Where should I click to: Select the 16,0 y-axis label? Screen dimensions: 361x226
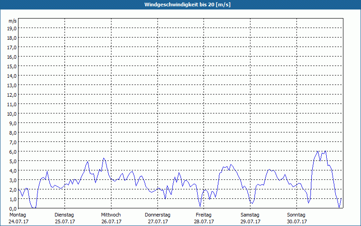[x=12, y=57]
